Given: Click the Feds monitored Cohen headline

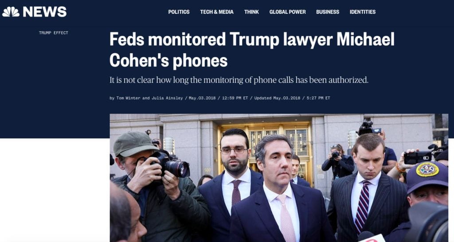Looking at the screenshot, I should tap(252, 50).
